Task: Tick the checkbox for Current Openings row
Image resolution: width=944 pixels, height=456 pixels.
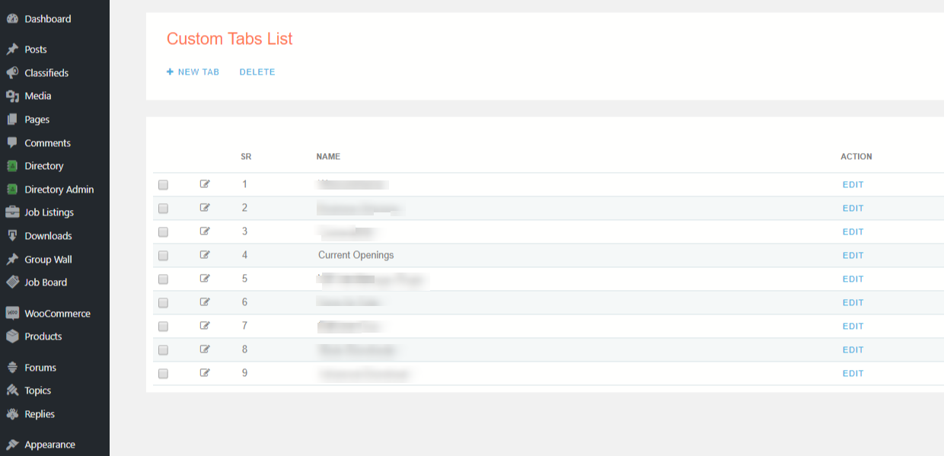Action: [x=163, y=256]
